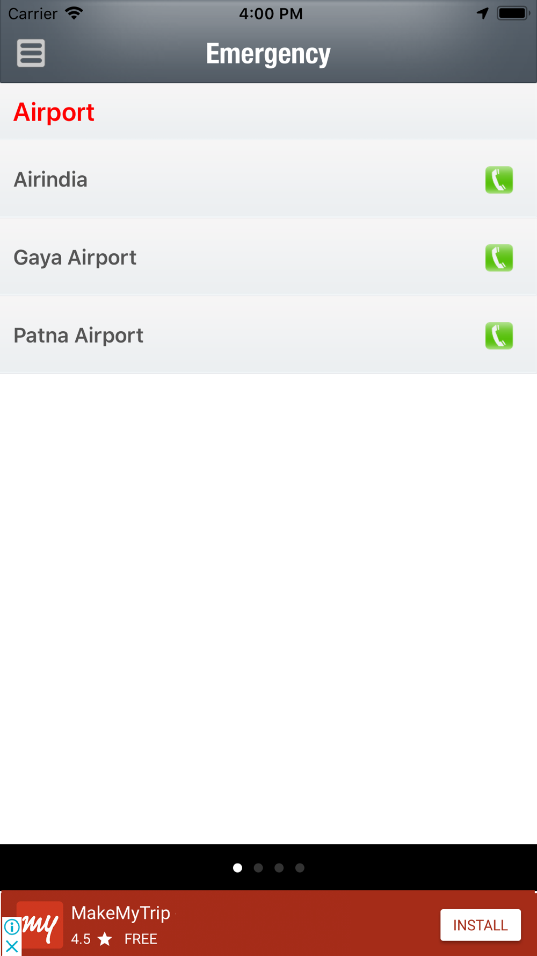Install the MakeMyTrip app
Image resolution: width=537 pixels, height=956 pixels.
(x=481, y=925)
